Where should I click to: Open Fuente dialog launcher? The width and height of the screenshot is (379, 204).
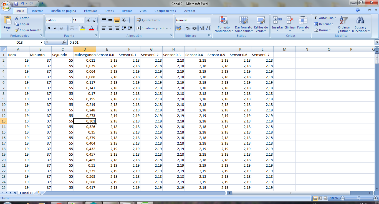96,36
